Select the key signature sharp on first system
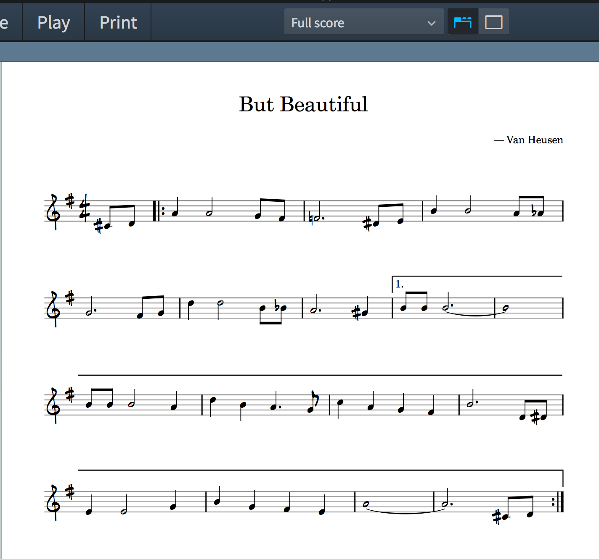Viewport: 599px width, 559px height. pyautogui.click(x=70, y=200)
